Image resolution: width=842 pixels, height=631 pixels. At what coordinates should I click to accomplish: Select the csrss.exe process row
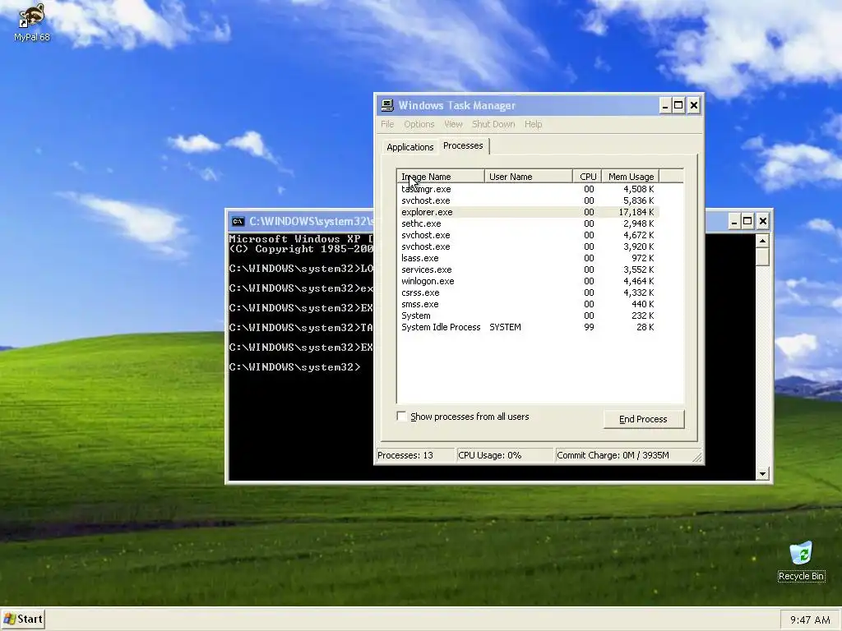[528, 293]
